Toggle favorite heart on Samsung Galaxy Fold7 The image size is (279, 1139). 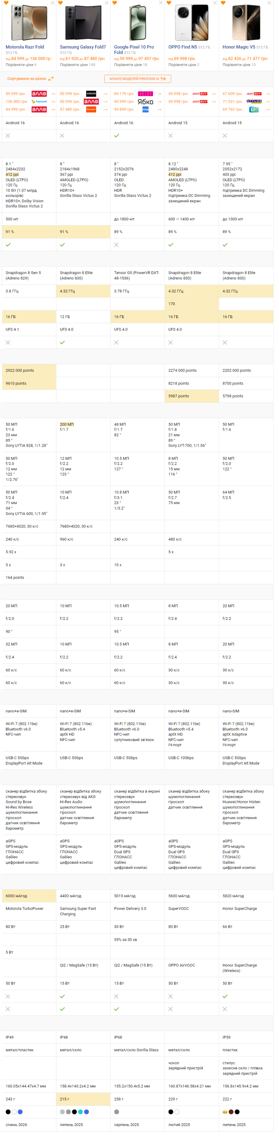(60, 3)
